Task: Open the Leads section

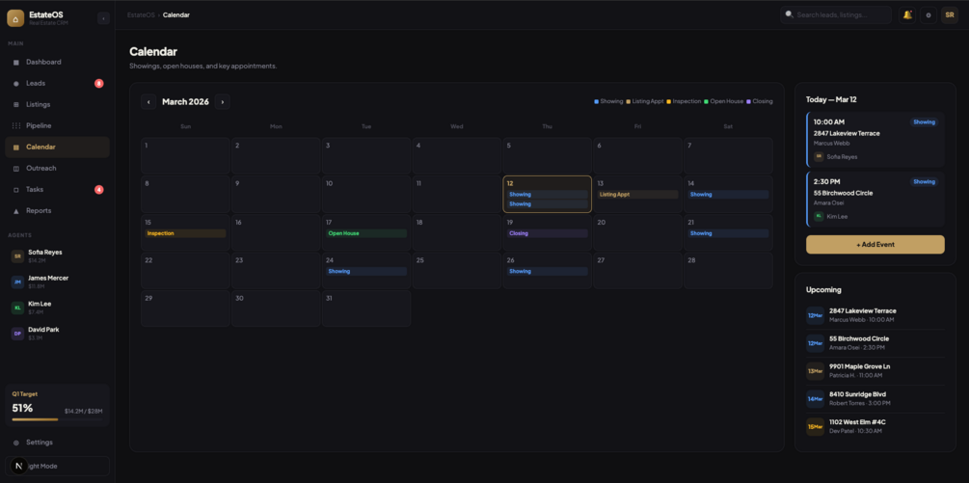Action: [x=58, y=83]
